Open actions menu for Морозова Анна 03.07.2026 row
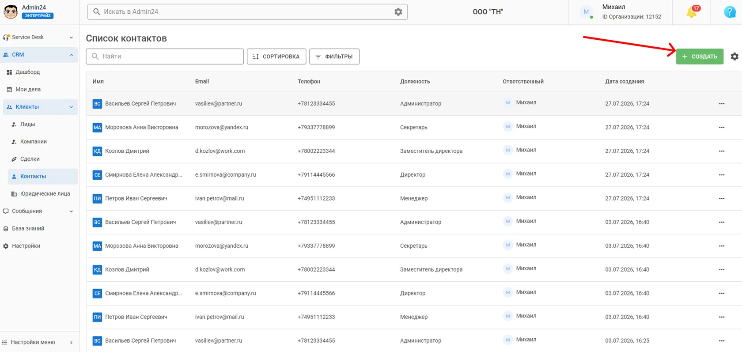The width and height of the screenshot is (742, 352). point(722,246)
